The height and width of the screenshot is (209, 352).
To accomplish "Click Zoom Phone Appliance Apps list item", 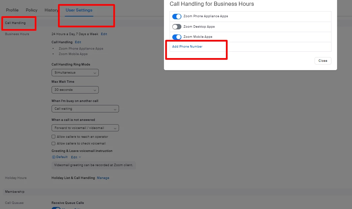I will point(81,49).
